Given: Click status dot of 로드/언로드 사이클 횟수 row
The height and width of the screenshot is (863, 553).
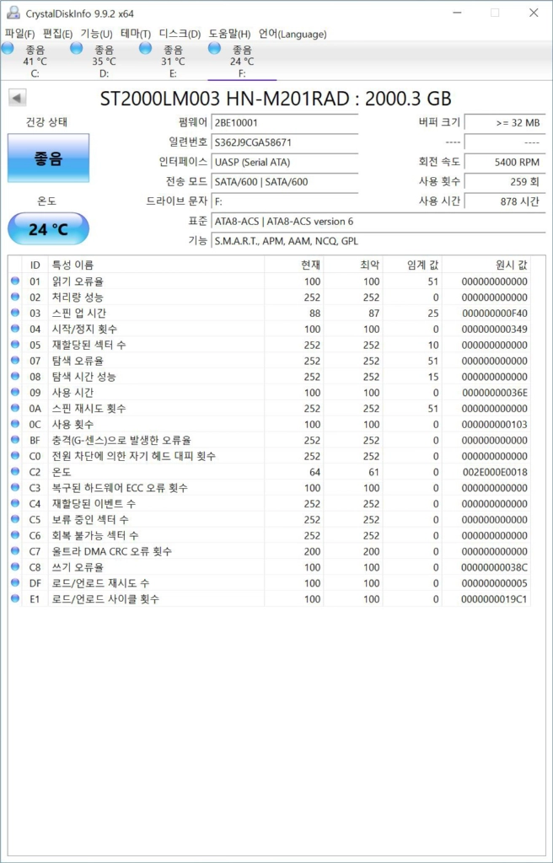Looking at the screenshot, I should [15, 599].
